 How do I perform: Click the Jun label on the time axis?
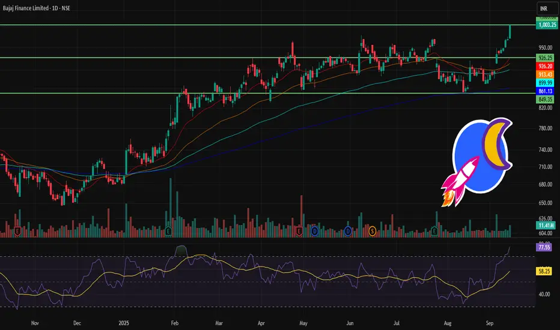tap(350, 323)
